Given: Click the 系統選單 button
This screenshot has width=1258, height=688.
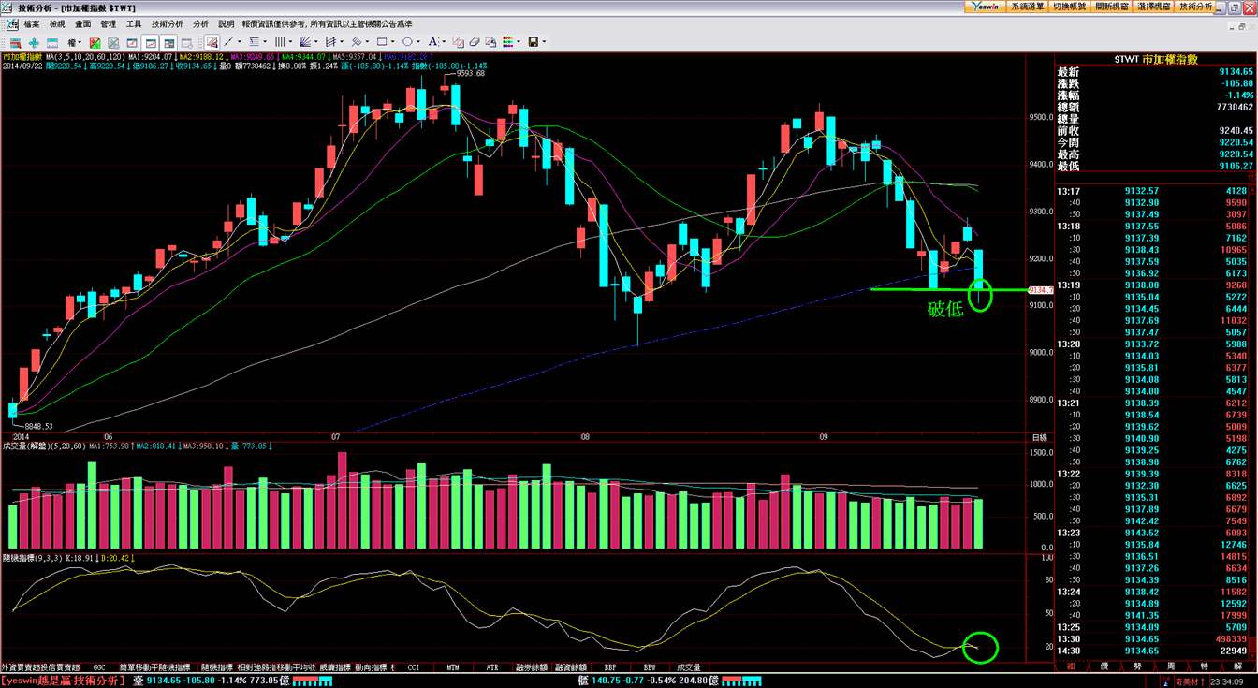Looking at the screenshot, I should [1028, 7].
